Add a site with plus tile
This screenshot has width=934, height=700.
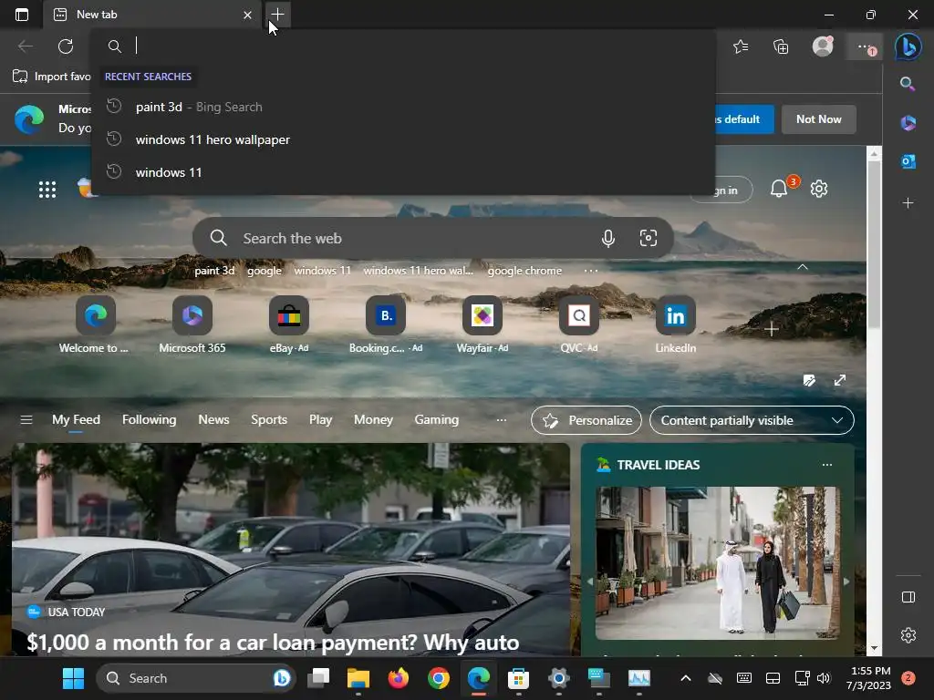771,329
